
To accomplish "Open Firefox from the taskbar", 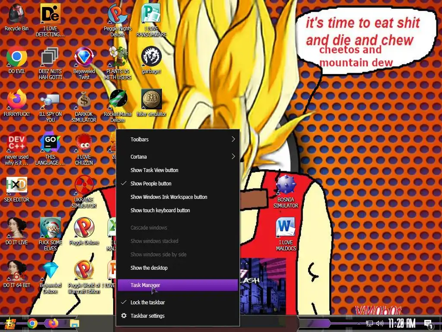I will (53, 323).
